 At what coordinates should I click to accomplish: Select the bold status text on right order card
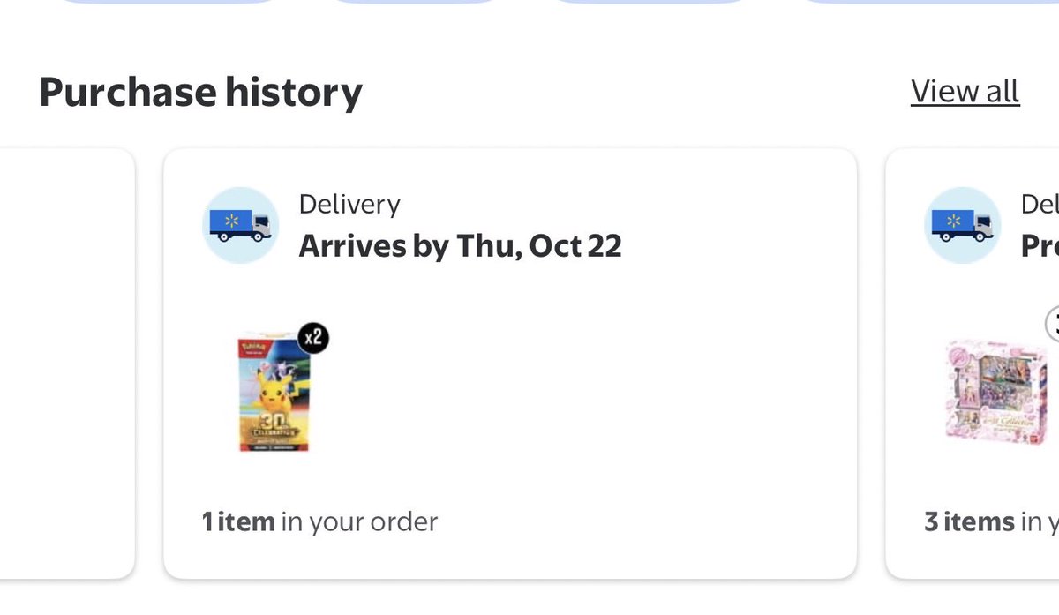click(1040, 246)
